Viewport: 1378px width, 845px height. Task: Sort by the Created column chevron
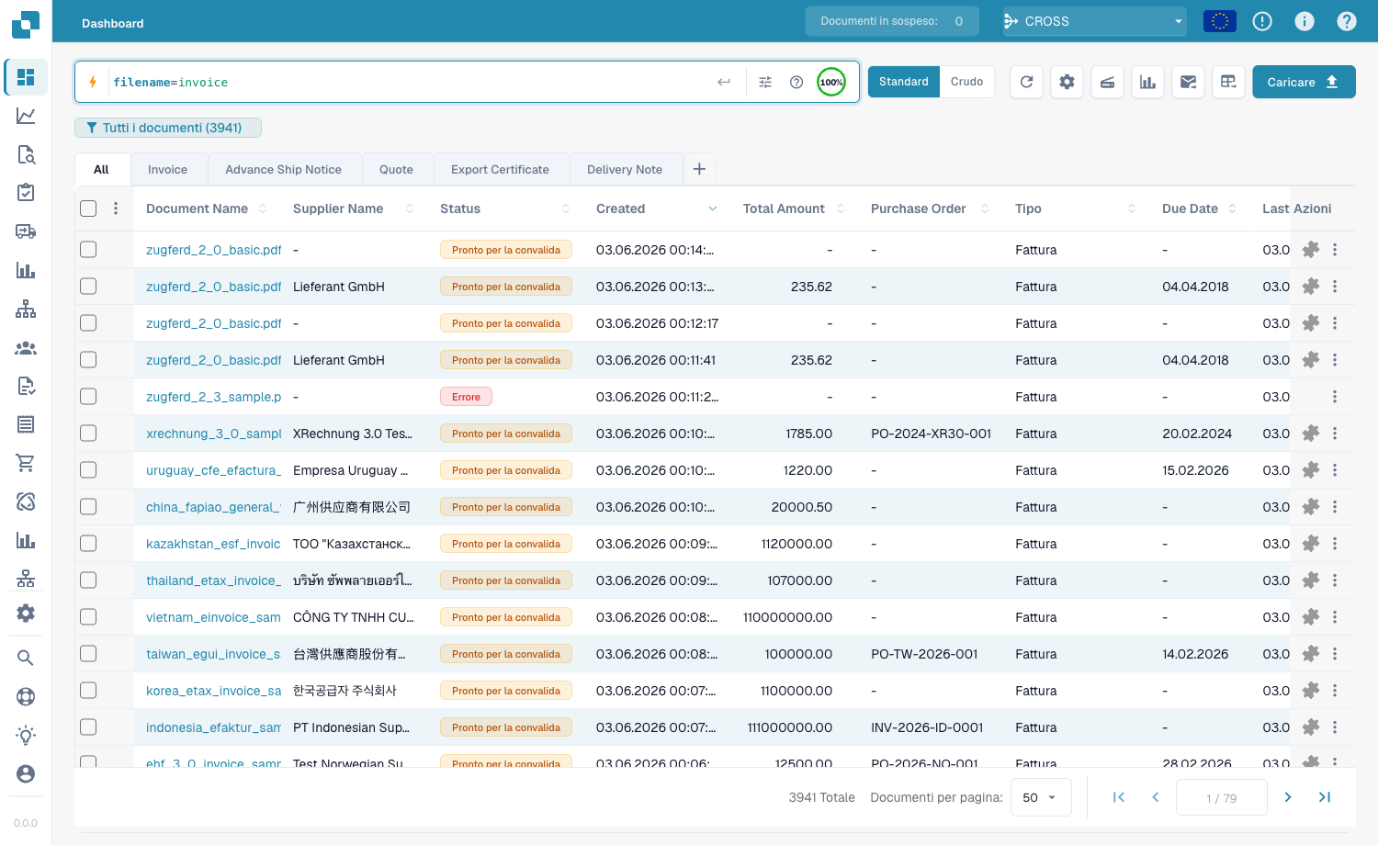713,209
